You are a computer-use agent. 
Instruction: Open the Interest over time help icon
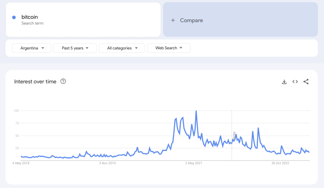63,81
